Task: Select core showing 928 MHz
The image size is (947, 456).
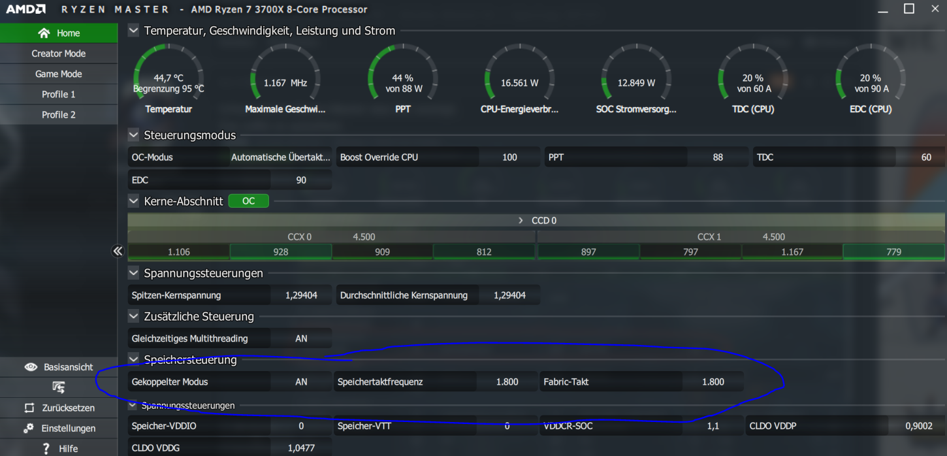Action: [x=281, y=252]
